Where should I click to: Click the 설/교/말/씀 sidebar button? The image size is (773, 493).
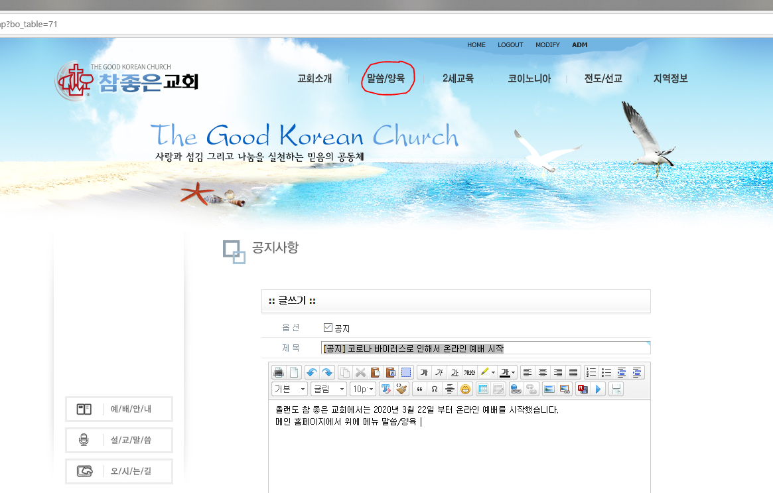tap(119, 440)
